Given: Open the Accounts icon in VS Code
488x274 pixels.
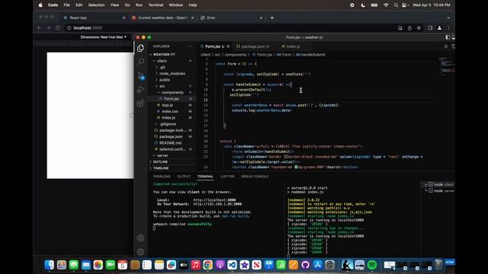Looking at the screenshot, I should [140, 238].
